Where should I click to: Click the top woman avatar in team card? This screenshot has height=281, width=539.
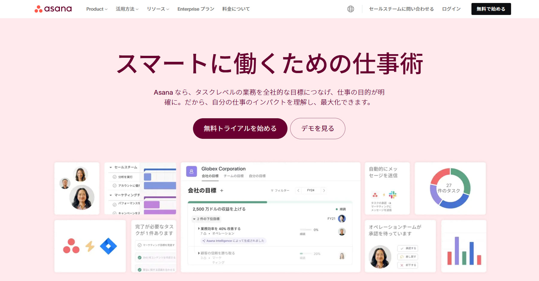click(x=81, y=174)
